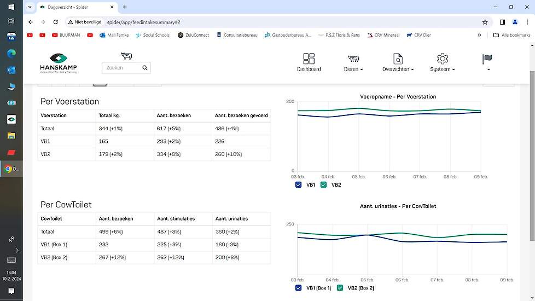Open the Consultatiebureau bookmark
Screen dimensions: 535x301
click(237, 35)
